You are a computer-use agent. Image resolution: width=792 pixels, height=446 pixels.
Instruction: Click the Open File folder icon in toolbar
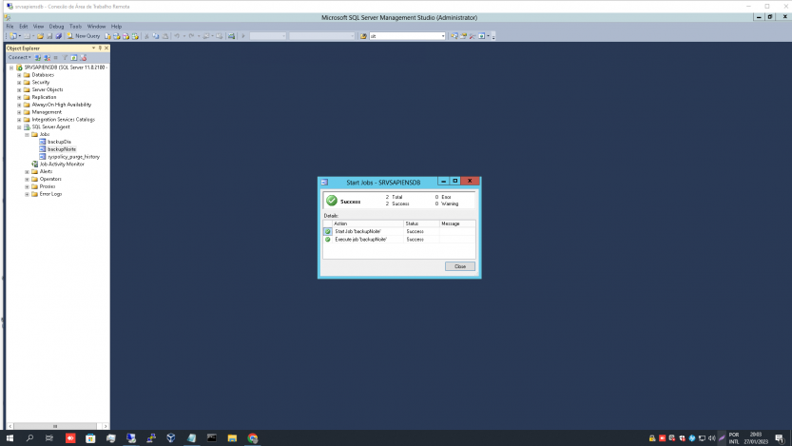pyautogui.click(x=40, y=36)
